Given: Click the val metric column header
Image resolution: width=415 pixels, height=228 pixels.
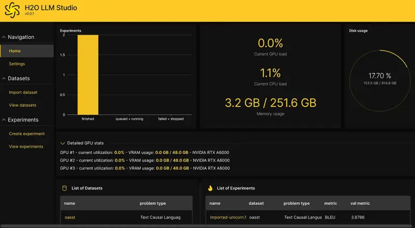Looking at the screenshot, I should [x=360, y=204].
